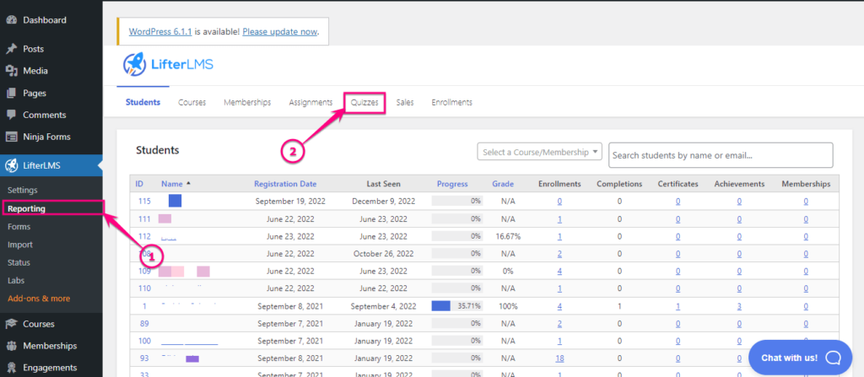
Task: Click the 0% progress bar for student 112
Action: point(456,236)
